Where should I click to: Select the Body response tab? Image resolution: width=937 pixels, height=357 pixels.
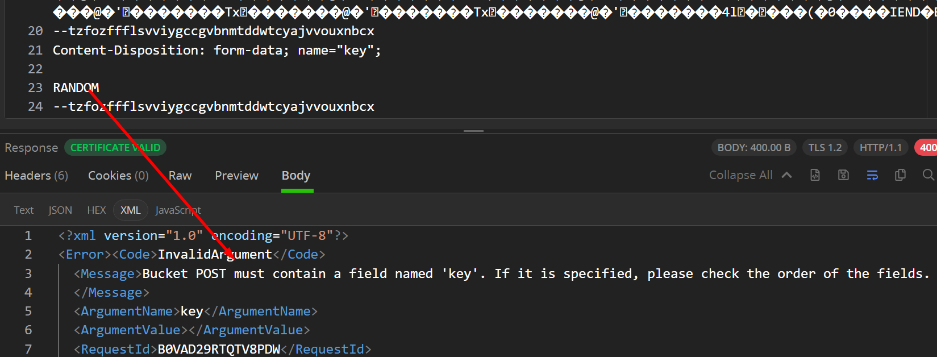pyautogui.click(x=296, y=176)
